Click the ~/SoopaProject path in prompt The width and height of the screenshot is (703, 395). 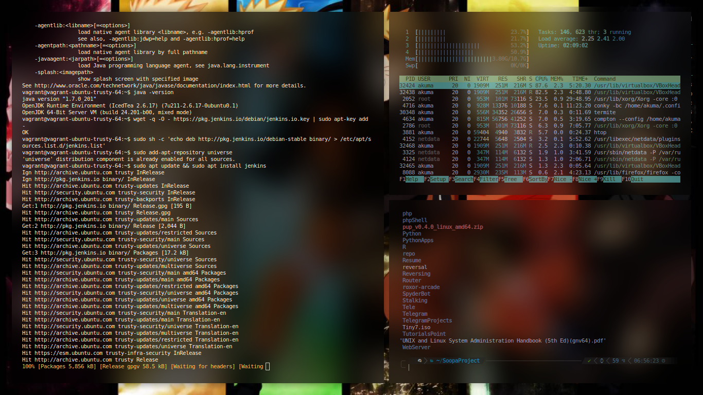(x=458, y=361)
